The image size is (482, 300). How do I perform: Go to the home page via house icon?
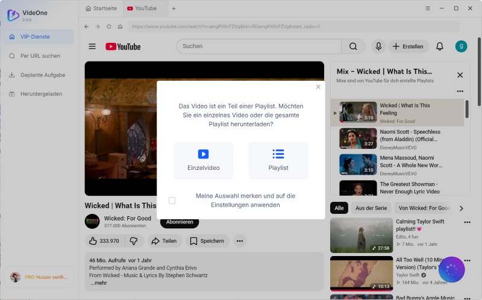[x=120, y=27]
